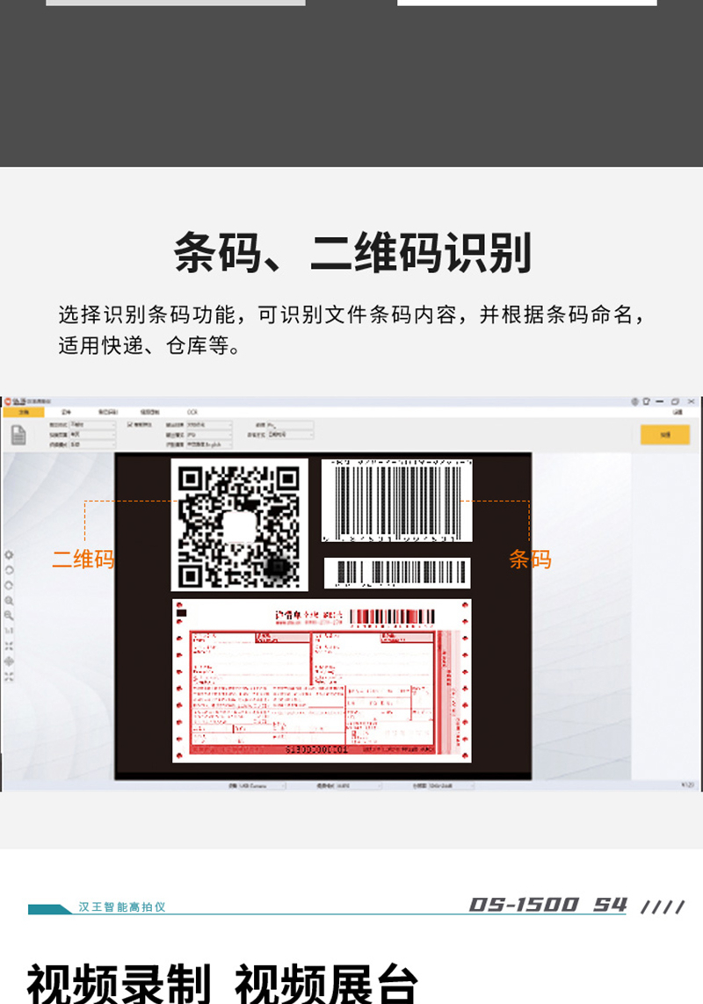Image resolution: width=703 pixels, height=1004 pixels.
Task: Click the red app logo in the title bar
Action: [8, 401]
